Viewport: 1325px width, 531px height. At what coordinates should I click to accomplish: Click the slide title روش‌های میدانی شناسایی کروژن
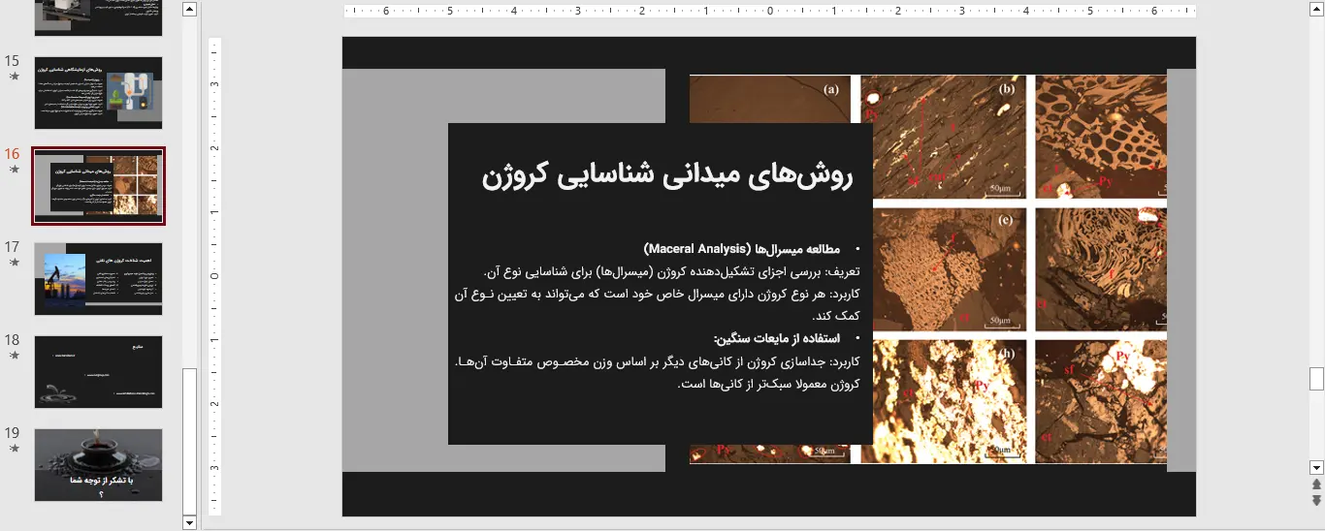[666, 175]
